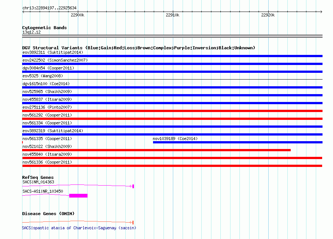Click the esv3892311 (Suktitipat2014) variant label
The width and height of the screenshot is (333, 239).
pyautogui.click(x=53, y=52)
